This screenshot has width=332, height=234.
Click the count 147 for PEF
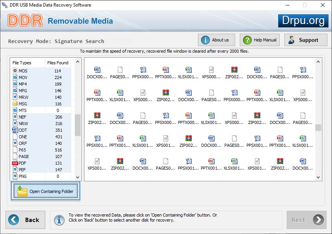pyautogui.click(x=58, y=170)
